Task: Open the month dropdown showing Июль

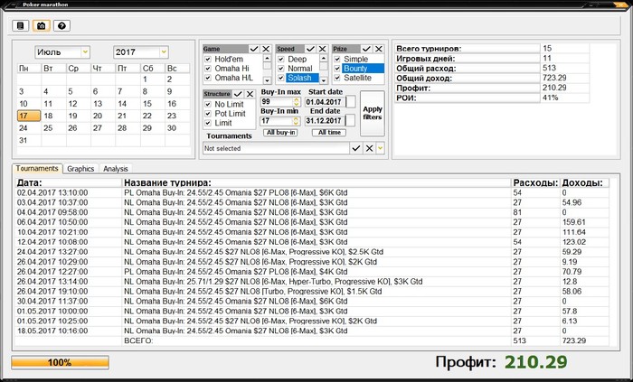Action: pos(85,52)
